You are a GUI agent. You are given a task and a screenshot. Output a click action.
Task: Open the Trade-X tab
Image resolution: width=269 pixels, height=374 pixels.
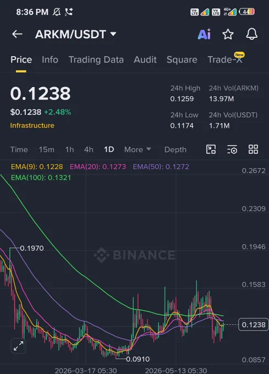pos(225,59)
